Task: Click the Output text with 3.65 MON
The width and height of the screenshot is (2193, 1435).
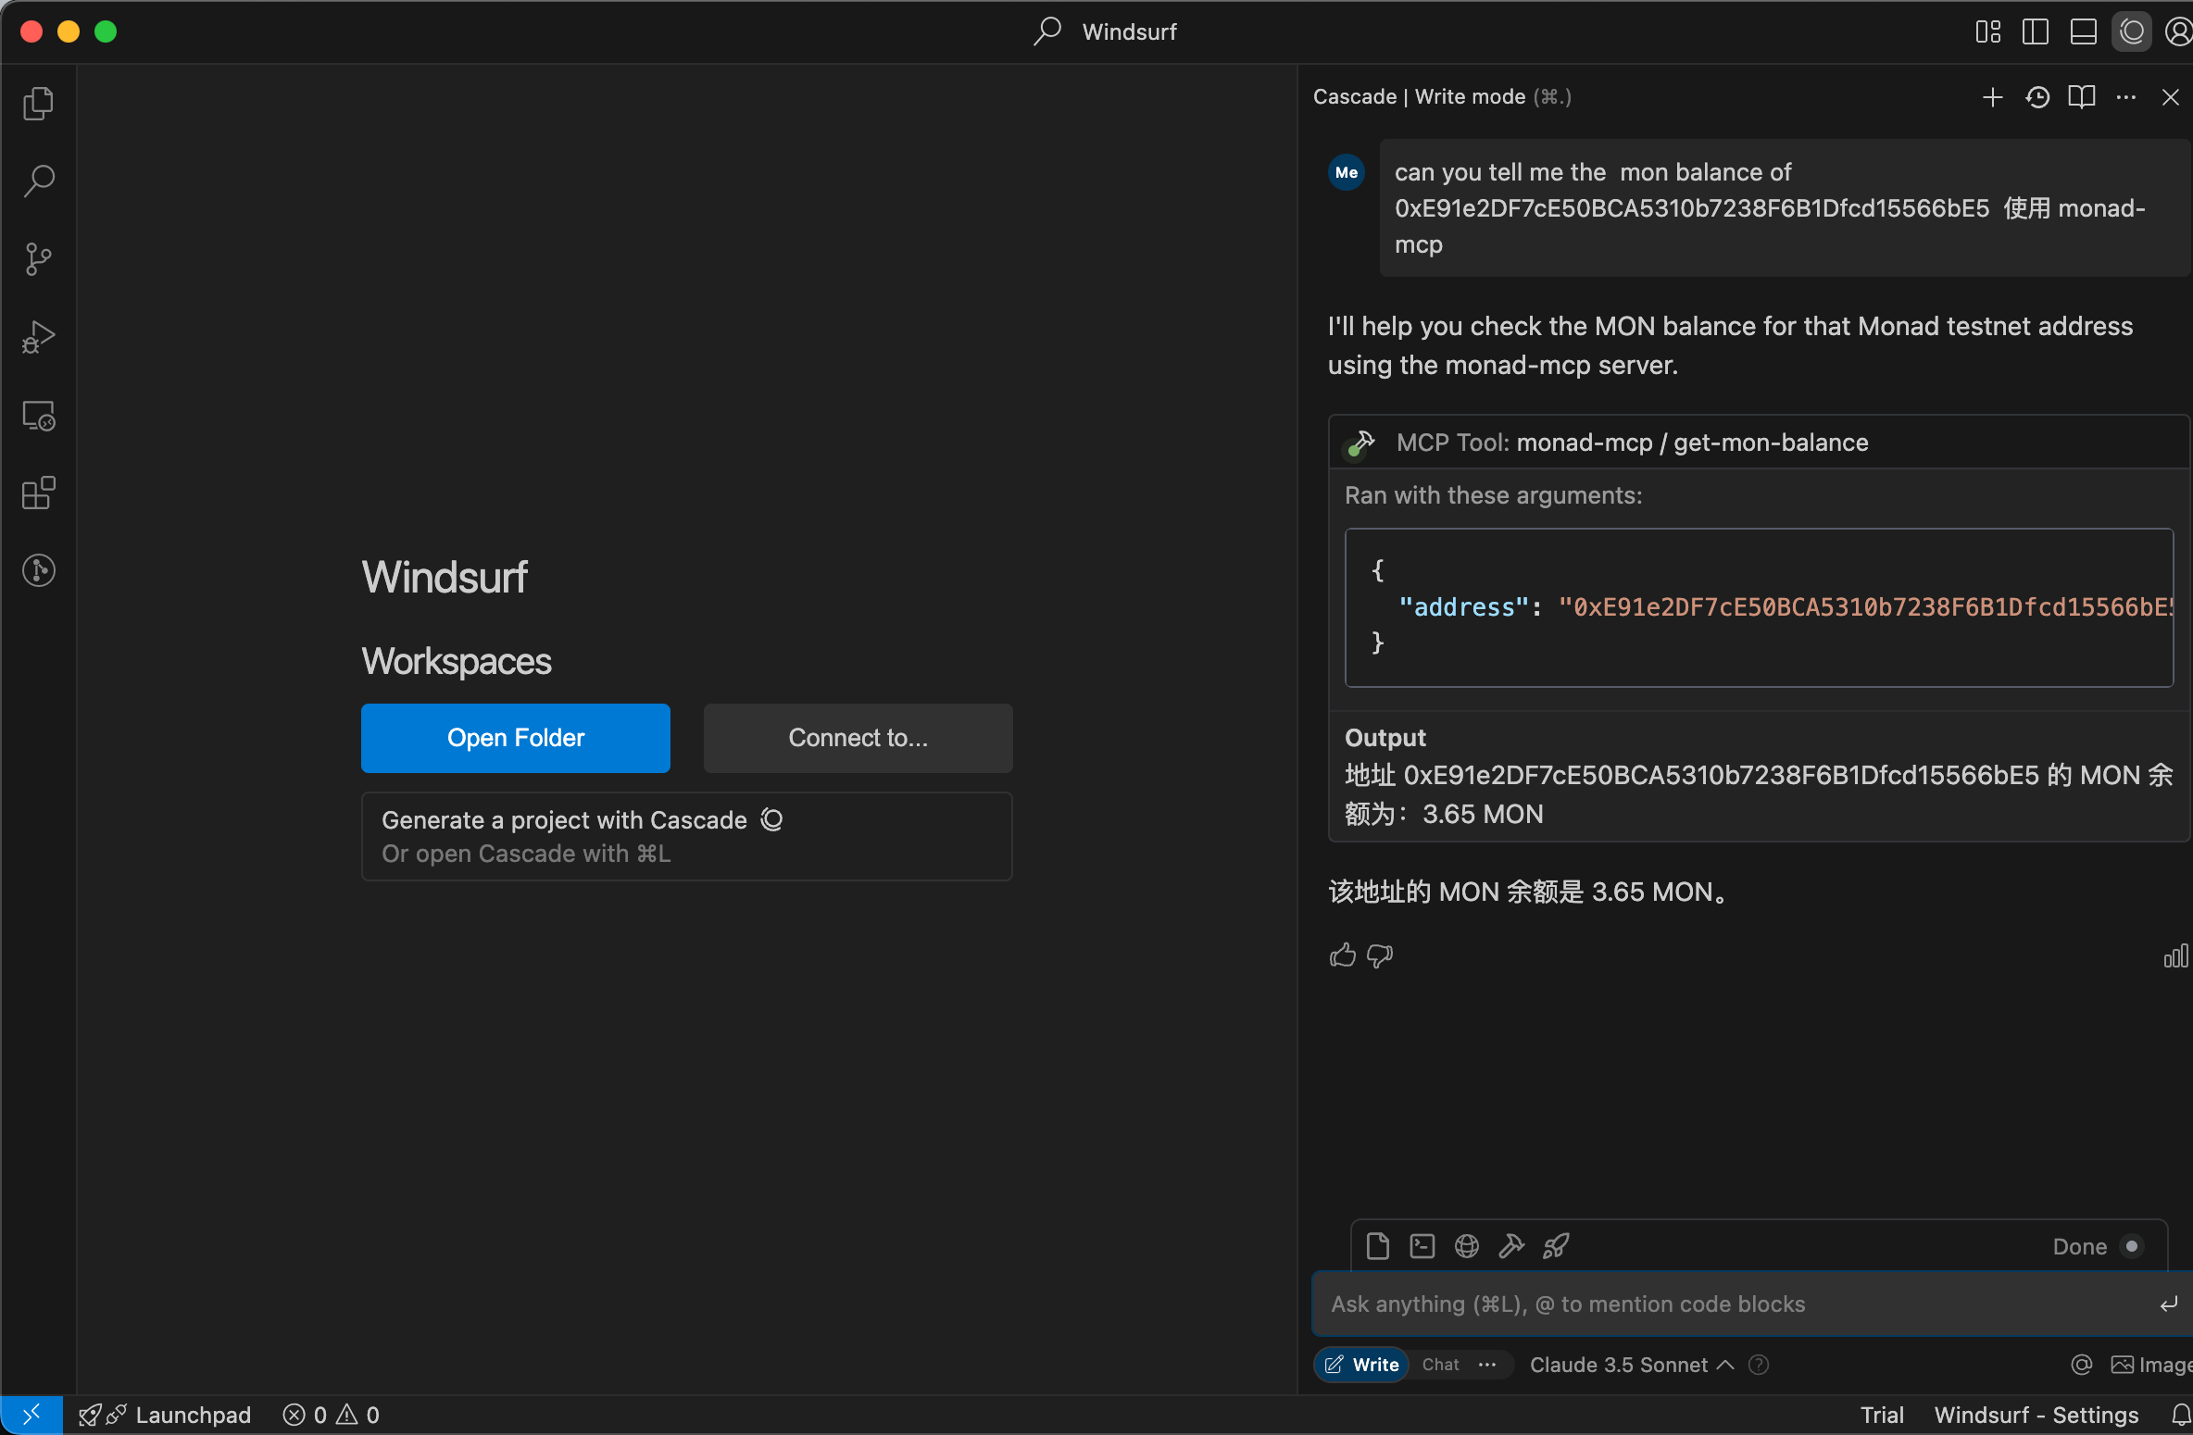Action: click(1759, 794)
